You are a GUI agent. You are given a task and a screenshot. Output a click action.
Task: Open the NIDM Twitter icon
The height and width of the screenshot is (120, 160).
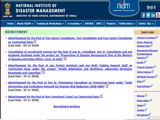tap(148, 15)
